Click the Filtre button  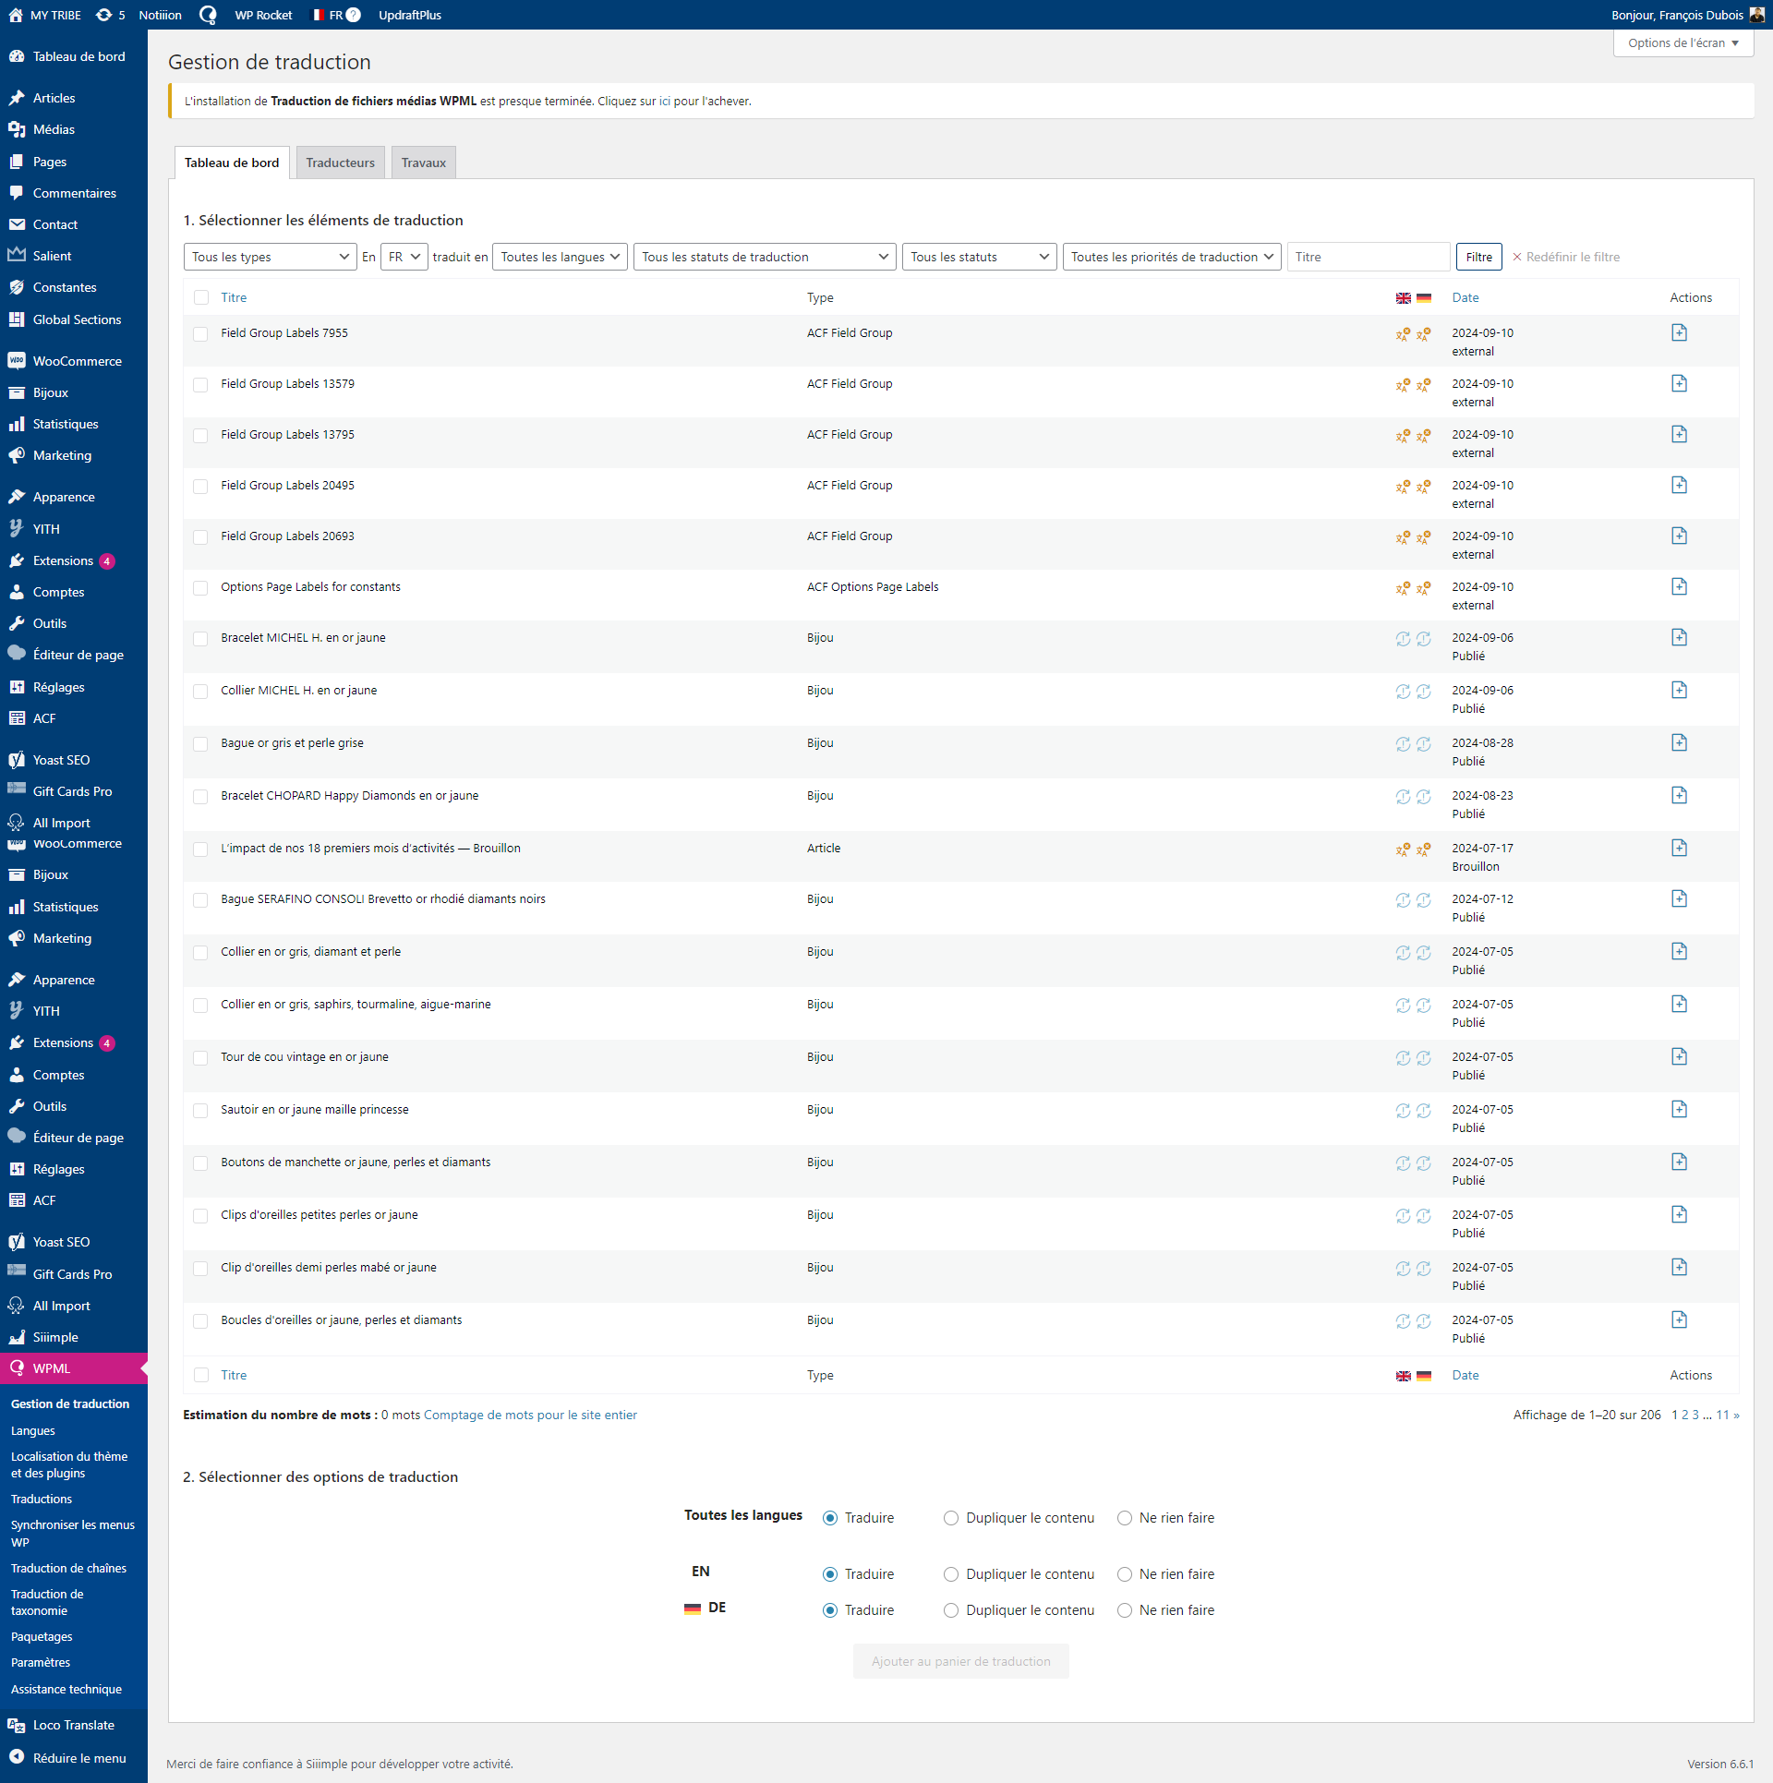(1478, 258)
